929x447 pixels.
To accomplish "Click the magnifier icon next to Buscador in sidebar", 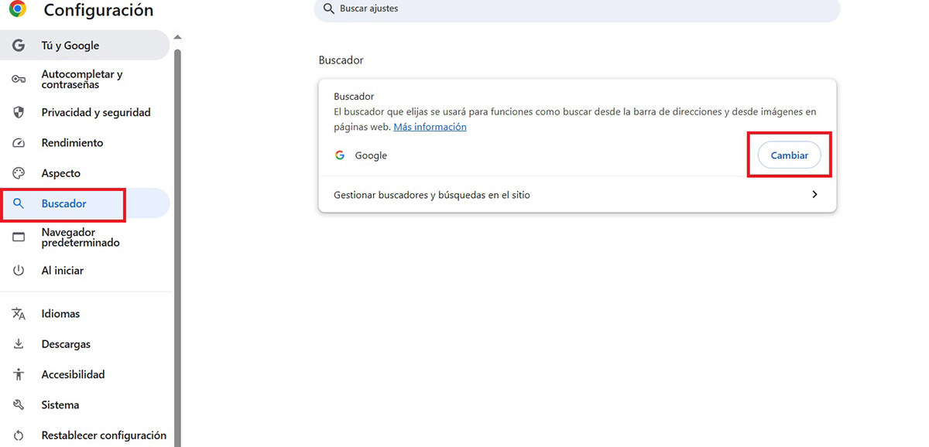I will click(19, 204).
